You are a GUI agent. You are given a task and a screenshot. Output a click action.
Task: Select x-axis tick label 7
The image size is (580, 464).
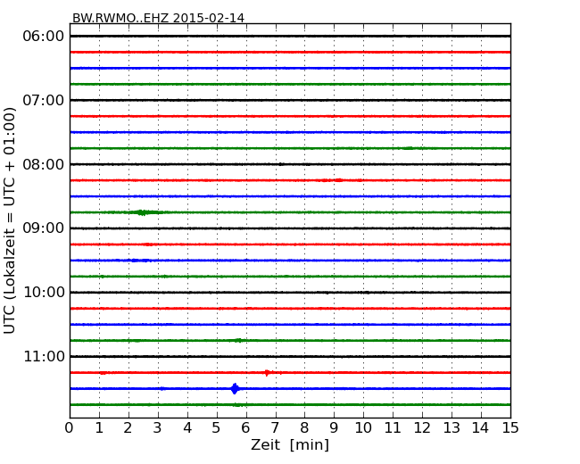pos(275,428)
